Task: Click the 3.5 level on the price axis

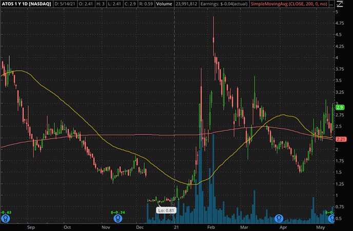Action: (339, 81)
